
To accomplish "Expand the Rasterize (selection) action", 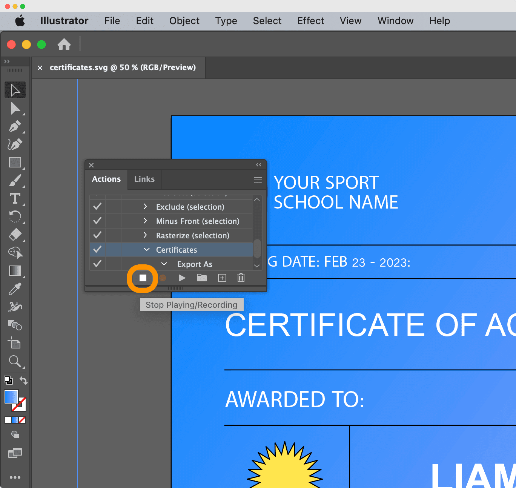I will click(145, 235).
